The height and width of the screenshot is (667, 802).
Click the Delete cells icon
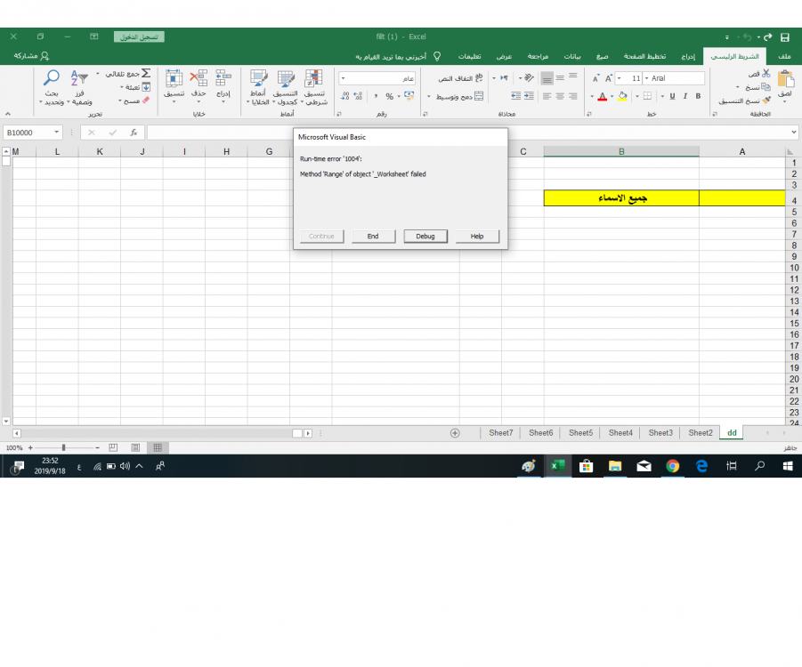(198, 79)
